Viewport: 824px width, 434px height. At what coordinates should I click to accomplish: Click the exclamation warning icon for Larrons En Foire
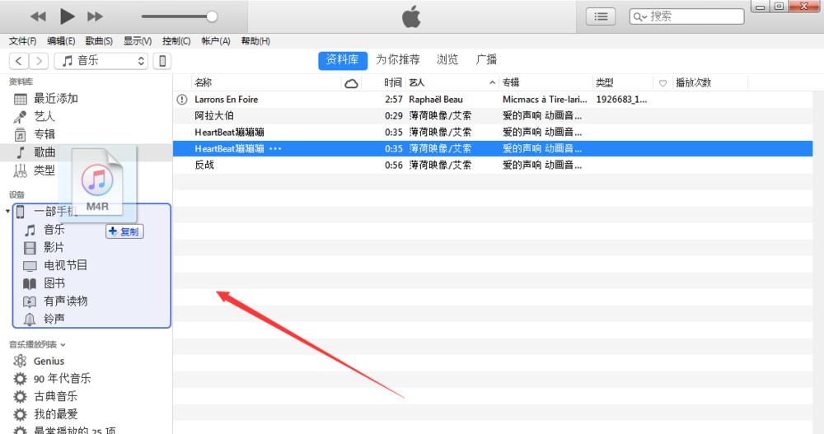pos(182,100)
